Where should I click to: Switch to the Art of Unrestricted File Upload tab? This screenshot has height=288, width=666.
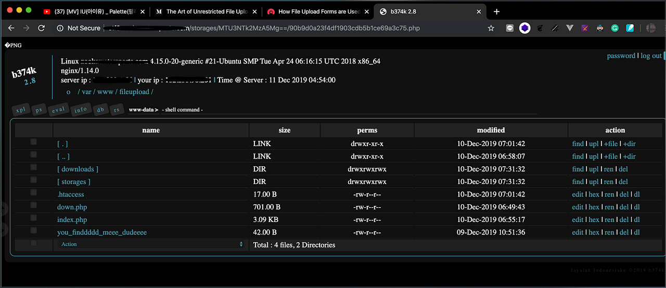206,11
